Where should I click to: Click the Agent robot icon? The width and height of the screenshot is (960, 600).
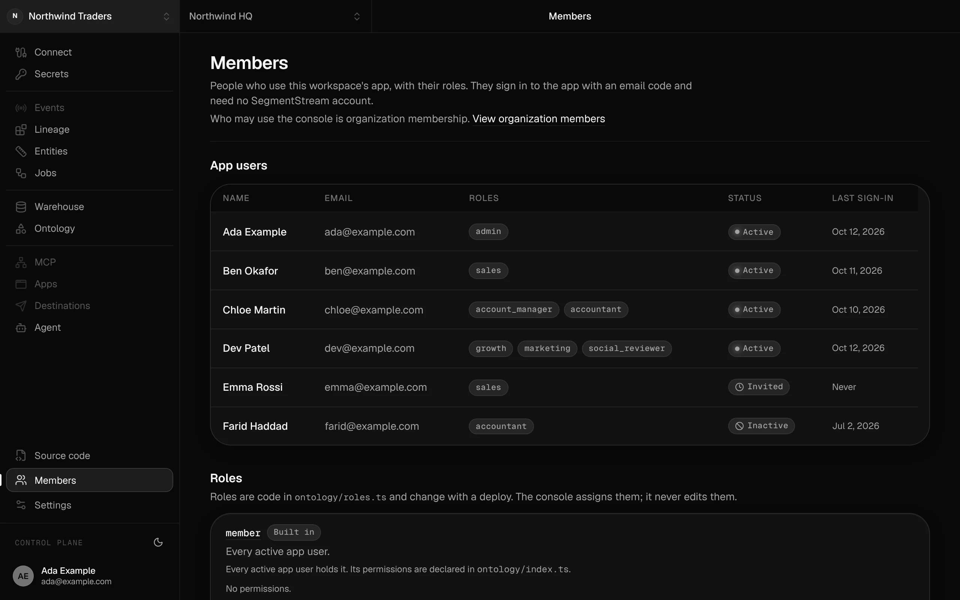click(21, 327)
